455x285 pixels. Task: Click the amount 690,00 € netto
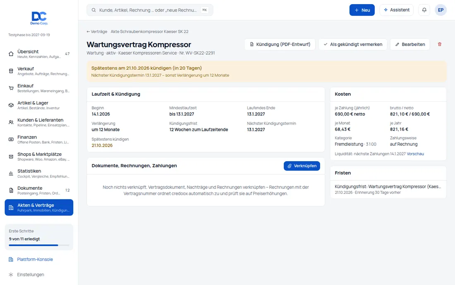click(x=350, y=114)
